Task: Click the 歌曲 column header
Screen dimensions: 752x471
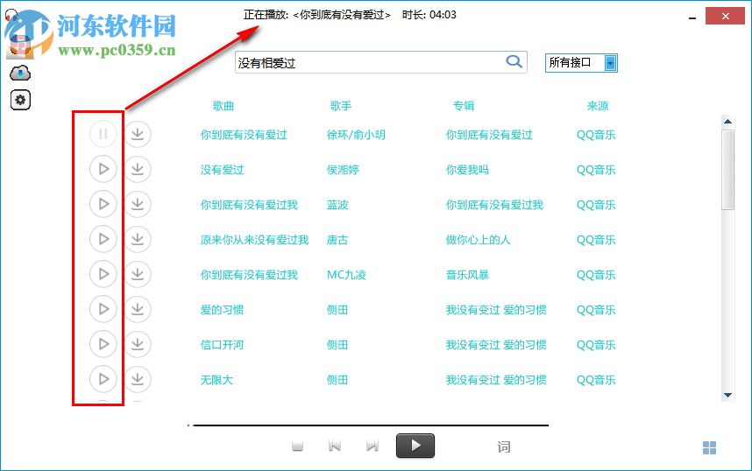Action: (223, 106)
